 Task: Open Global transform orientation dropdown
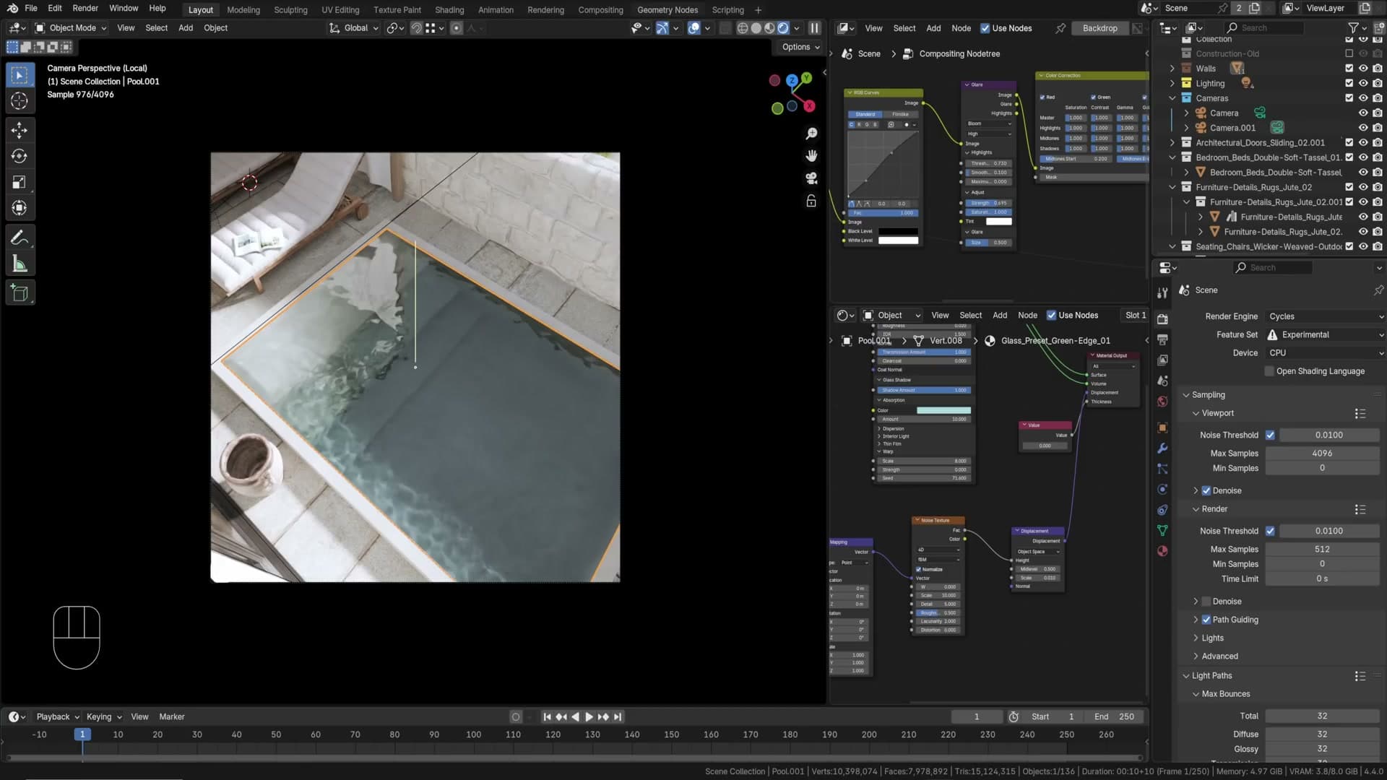click(x=354, y=28)
